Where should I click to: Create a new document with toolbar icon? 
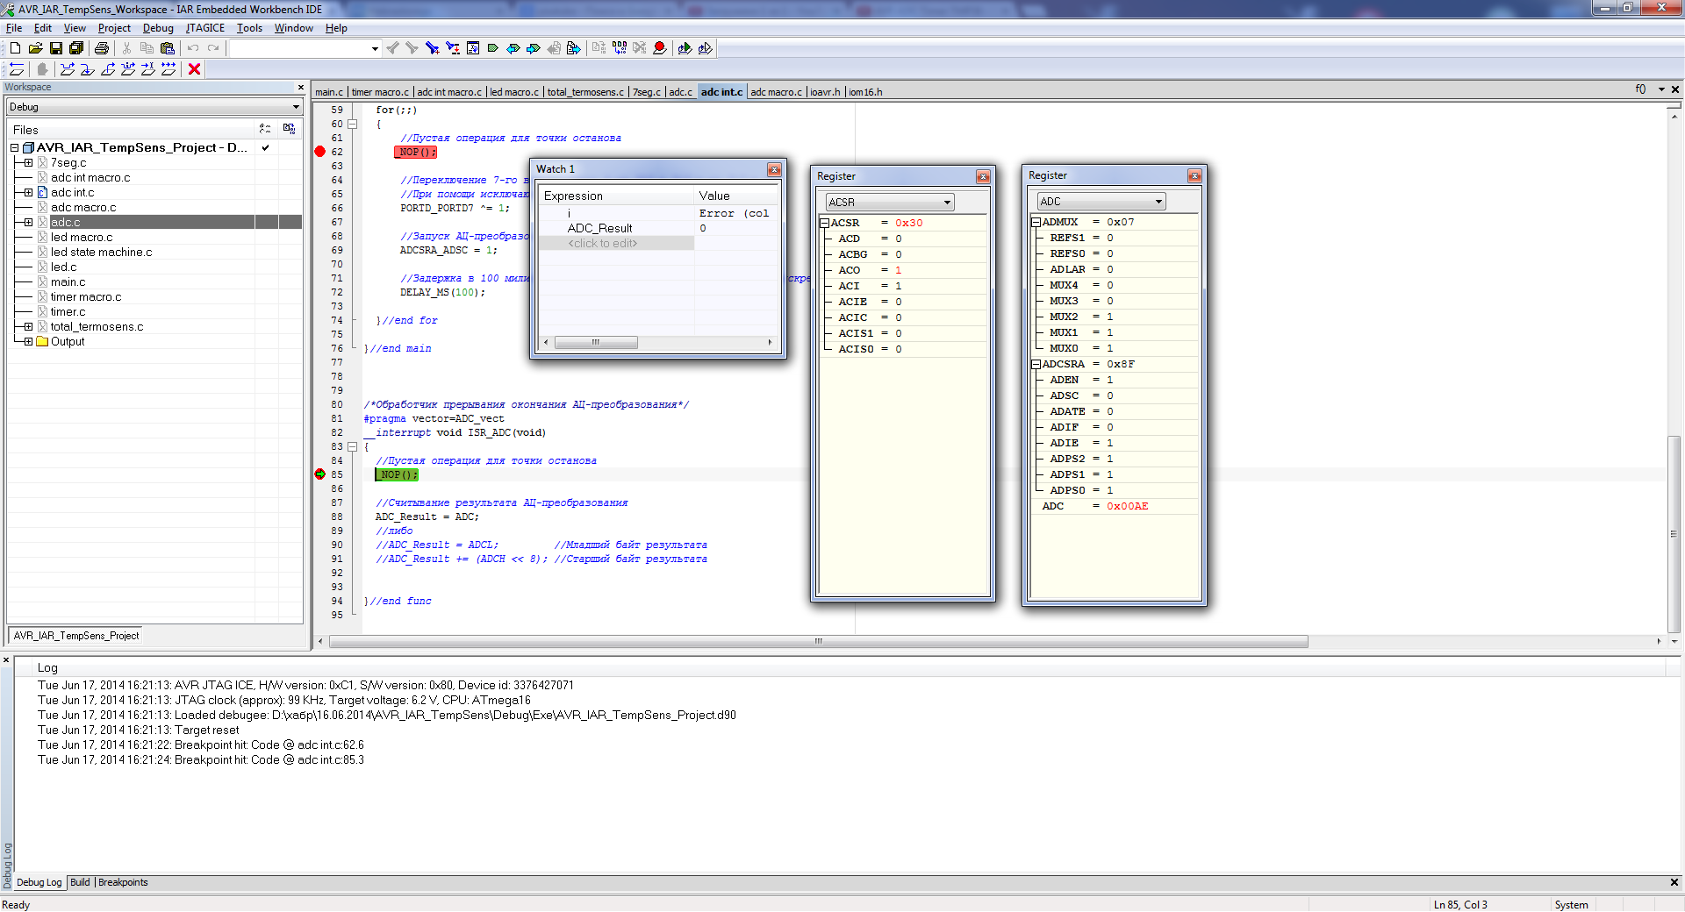pos(15,48)
